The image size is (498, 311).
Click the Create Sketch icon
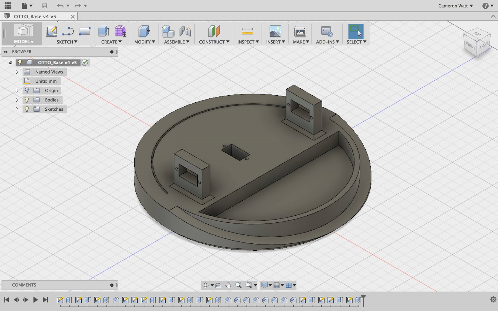tap(51, 31)
